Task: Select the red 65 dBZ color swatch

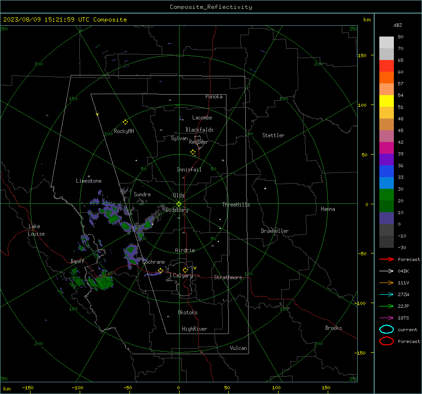Action: pos(386,66)
